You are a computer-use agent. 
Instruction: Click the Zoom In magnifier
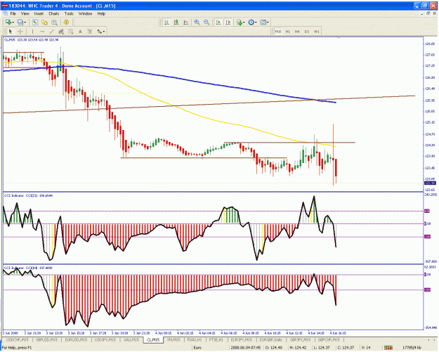(197, 22)
